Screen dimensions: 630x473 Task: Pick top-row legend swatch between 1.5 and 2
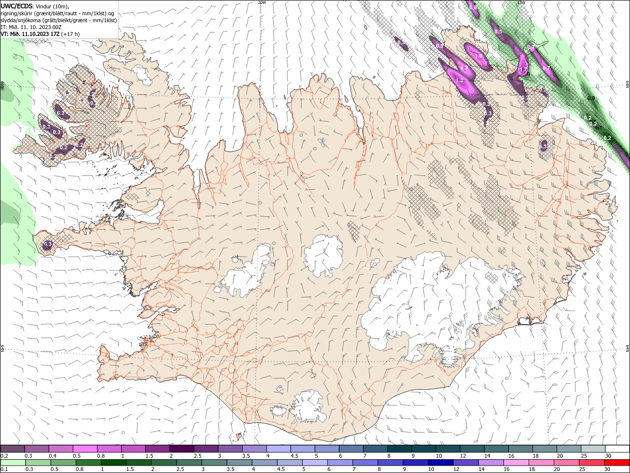[157, 449]
